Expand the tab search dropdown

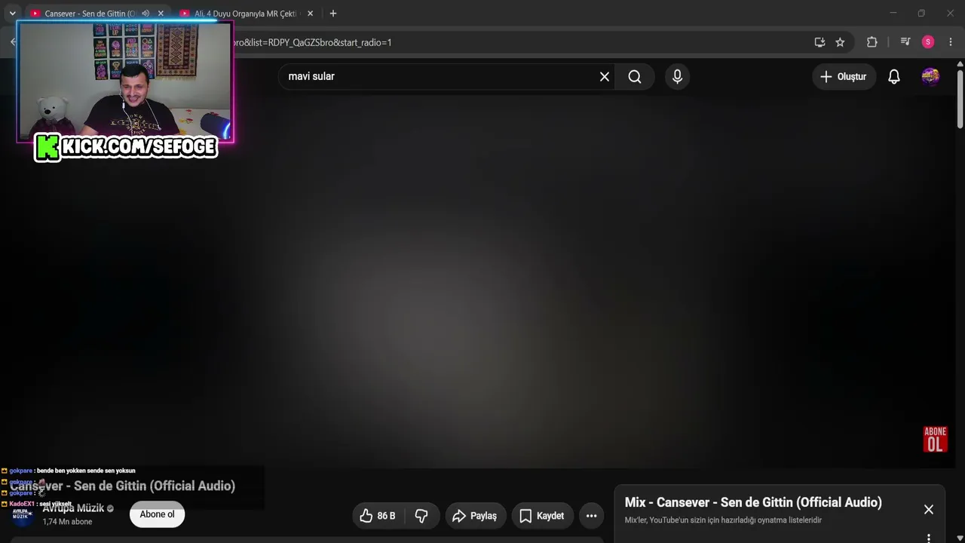click(x=12, y=14)
